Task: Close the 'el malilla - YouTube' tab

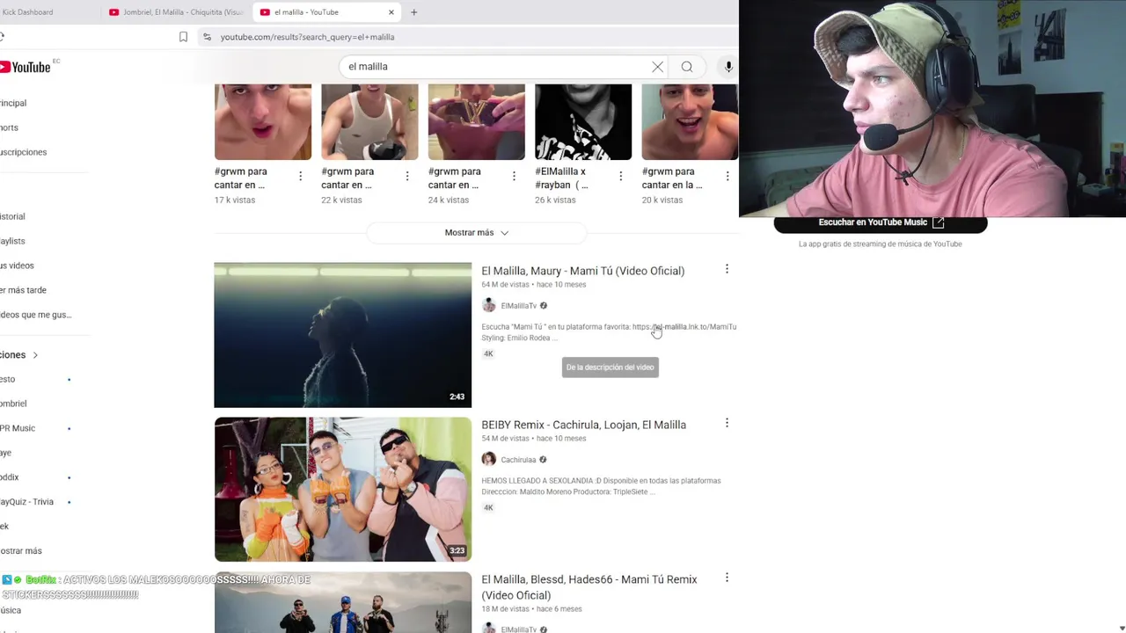Action: (391, 12)
